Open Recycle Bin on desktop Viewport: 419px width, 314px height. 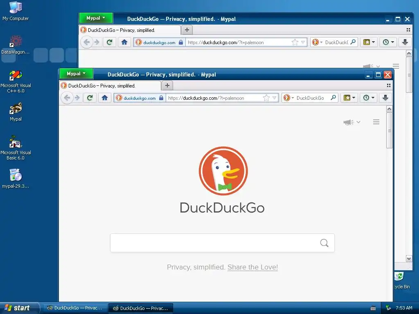[402, 280]
